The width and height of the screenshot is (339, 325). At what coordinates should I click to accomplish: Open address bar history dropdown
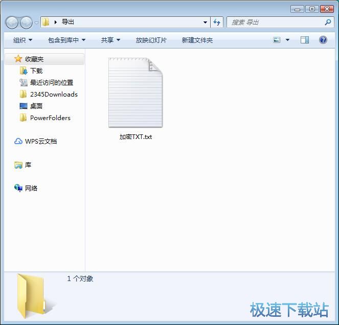(205, 22)
